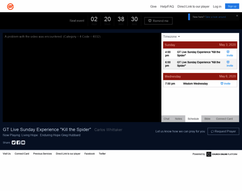The height and width of the screenshot is (191, 242).
Task: Share via the Facebook icon
Action: pyautogui.click(x=18, y=142)
